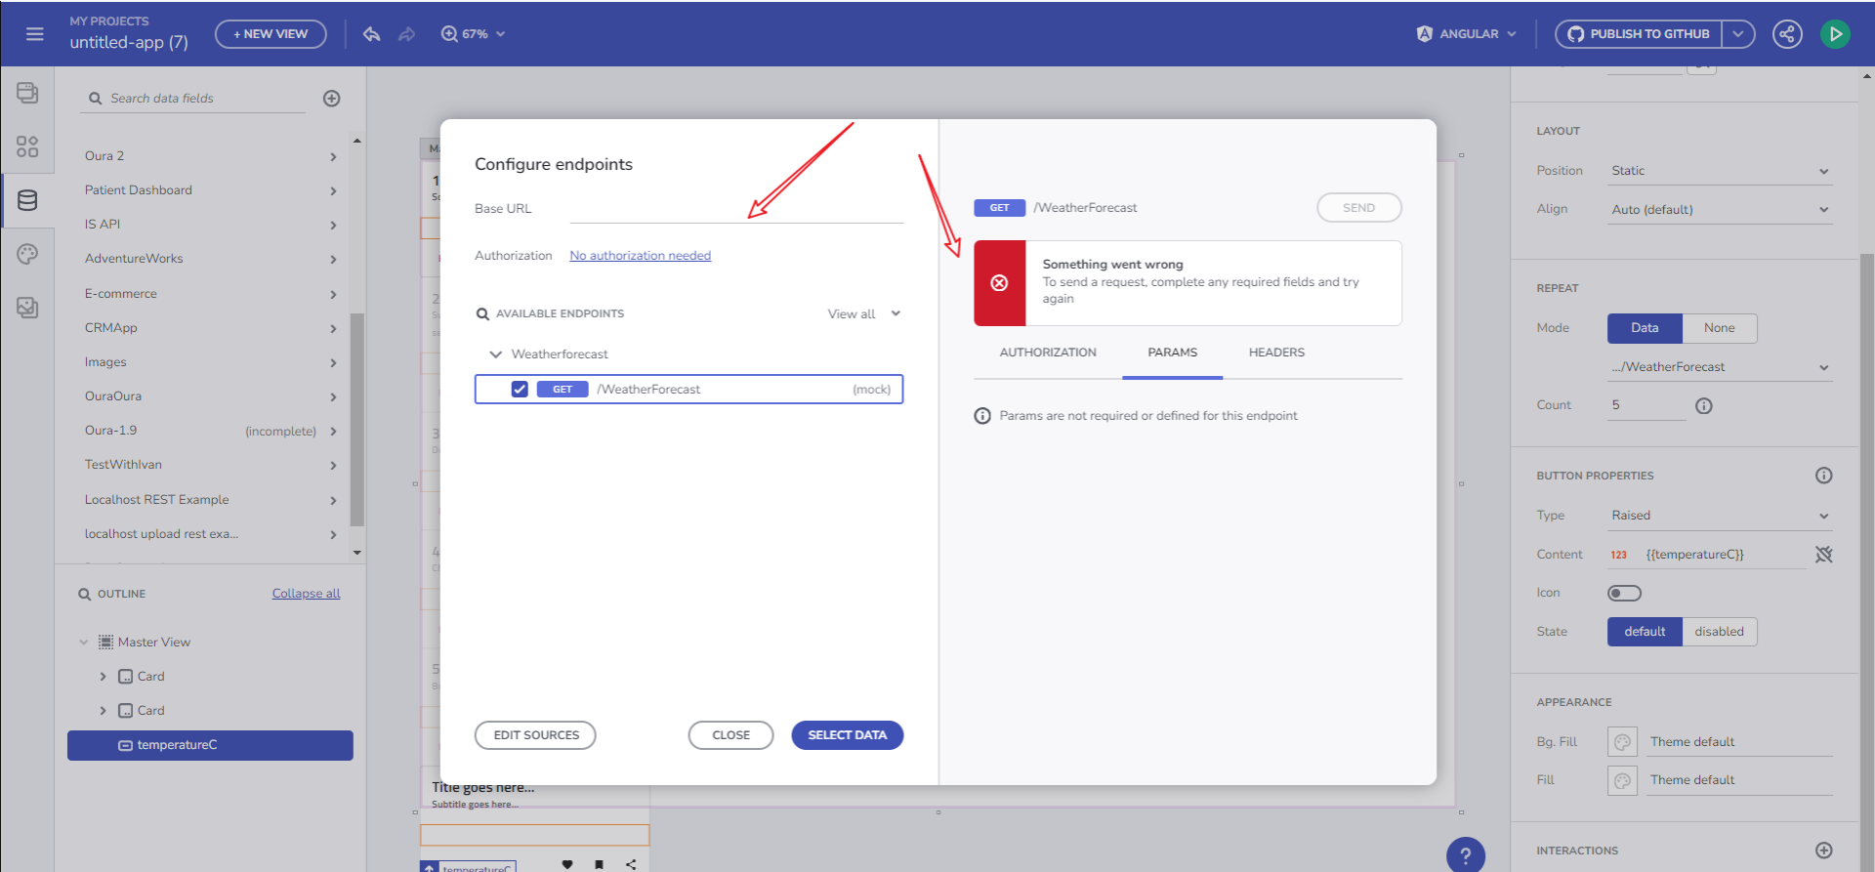This screenshot has height=872, width=1875.
Task: Click the SELECT DATA button
Action: (x=847, y=735)
